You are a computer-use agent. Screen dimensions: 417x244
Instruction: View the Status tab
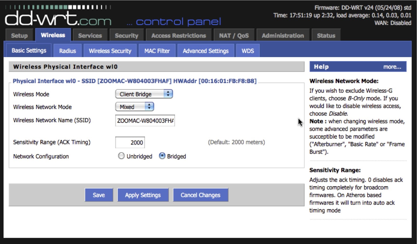[x=326, y=36]
